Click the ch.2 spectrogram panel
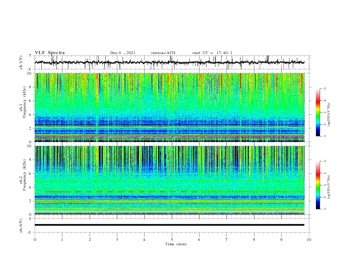Image resolution: width=348 pixels, height=269 pixels. 169,180
